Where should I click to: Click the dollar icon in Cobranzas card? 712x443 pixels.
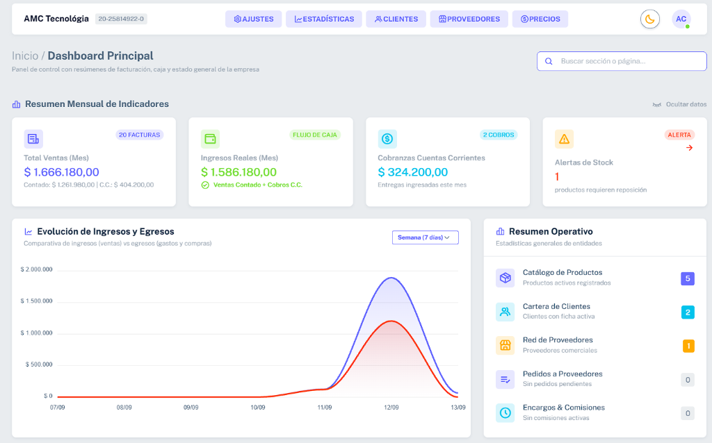click(x=387, y=139)
